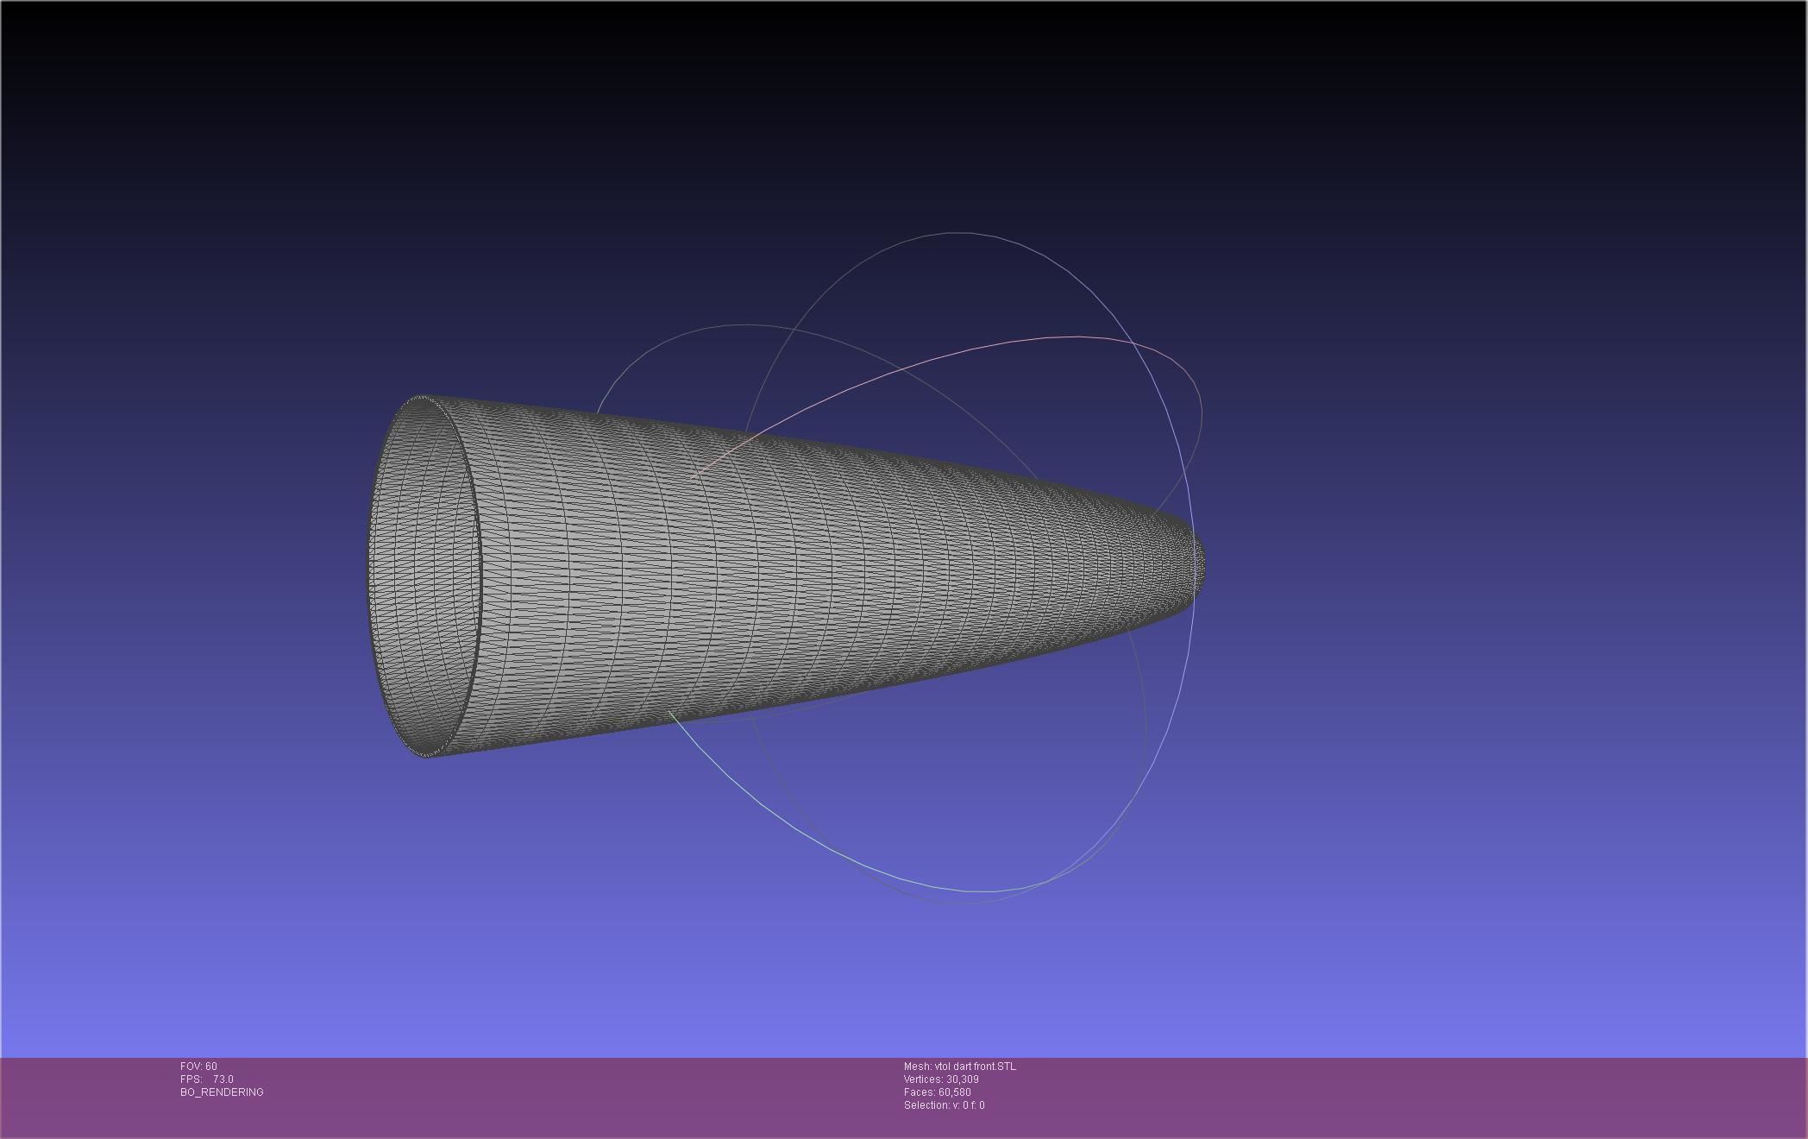The image size is (1808, 1139).
Task: Click the FPS: 73.0 readout
Action: coord(207,1079)
